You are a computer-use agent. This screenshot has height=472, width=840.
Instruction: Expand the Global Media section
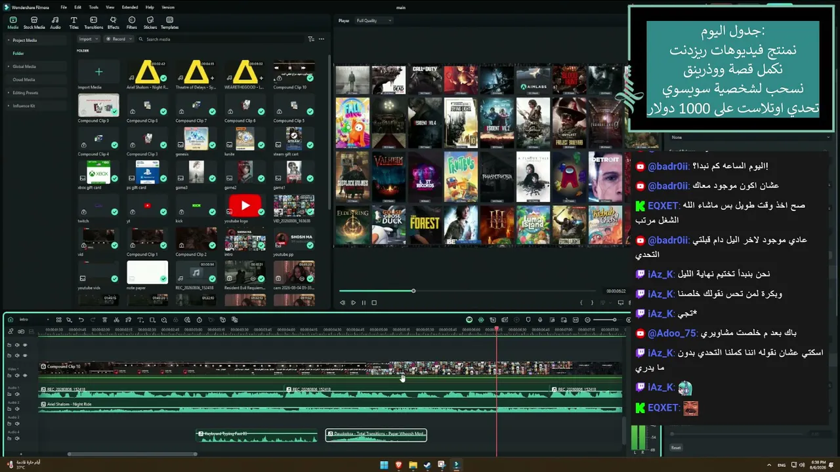click(9, 66)
